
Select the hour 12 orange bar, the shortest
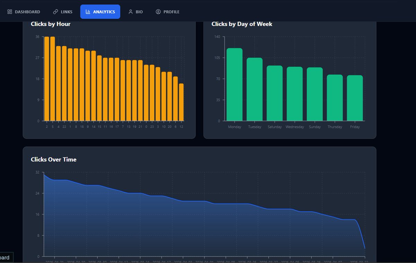181,102
